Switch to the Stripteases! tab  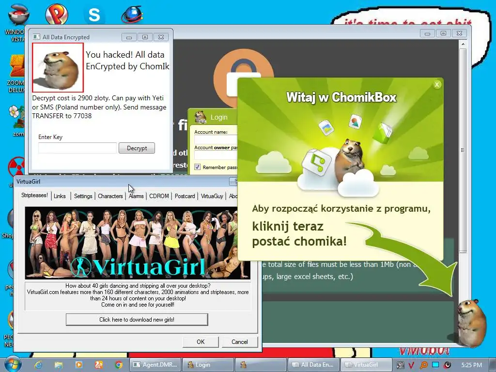(34, 195)
